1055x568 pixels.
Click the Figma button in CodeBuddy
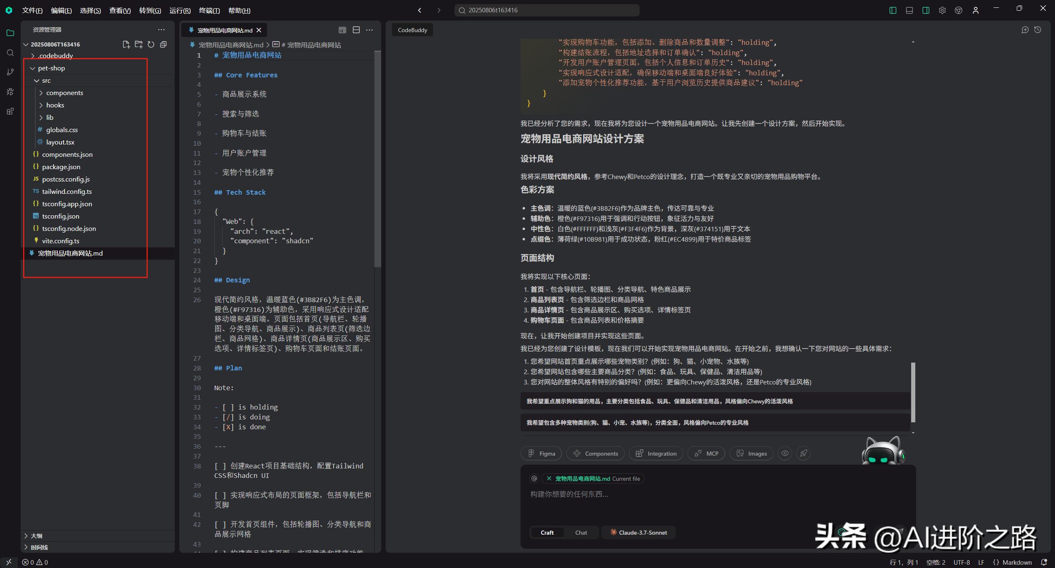(541, 453)
